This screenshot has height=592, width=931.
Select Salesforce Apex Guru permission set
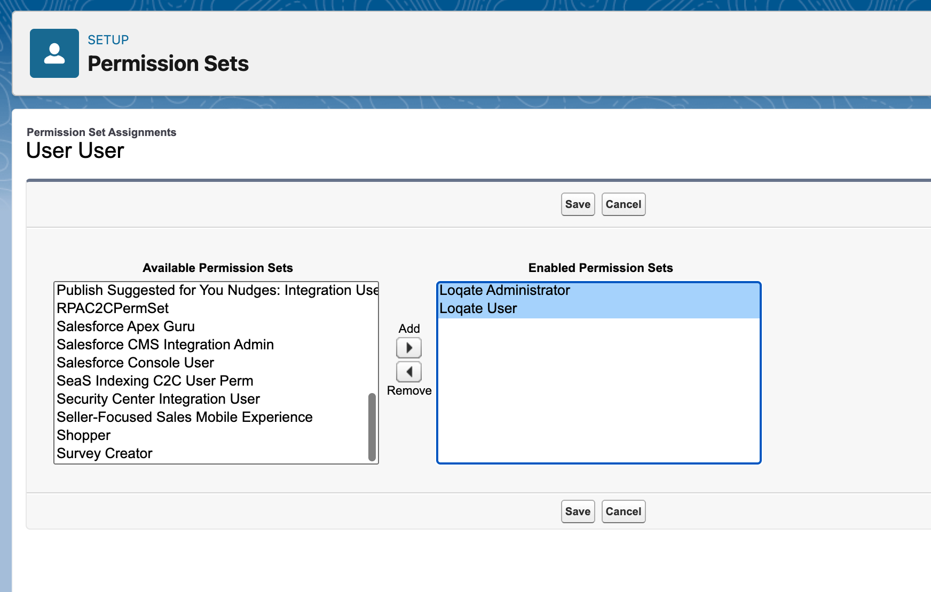212,326
